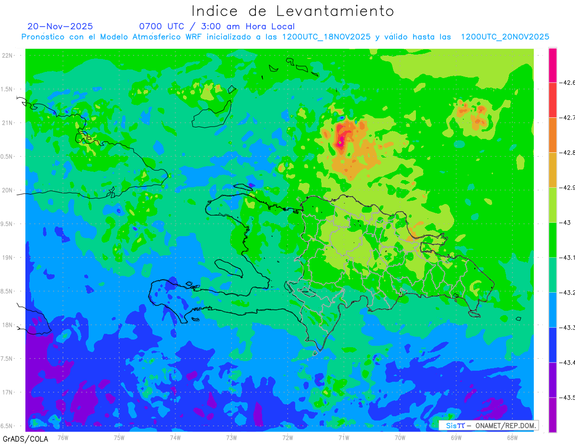Pick the amber legend swatch below -42.8
The height and width of the screenshot is (444, 575).
[552, 170]
